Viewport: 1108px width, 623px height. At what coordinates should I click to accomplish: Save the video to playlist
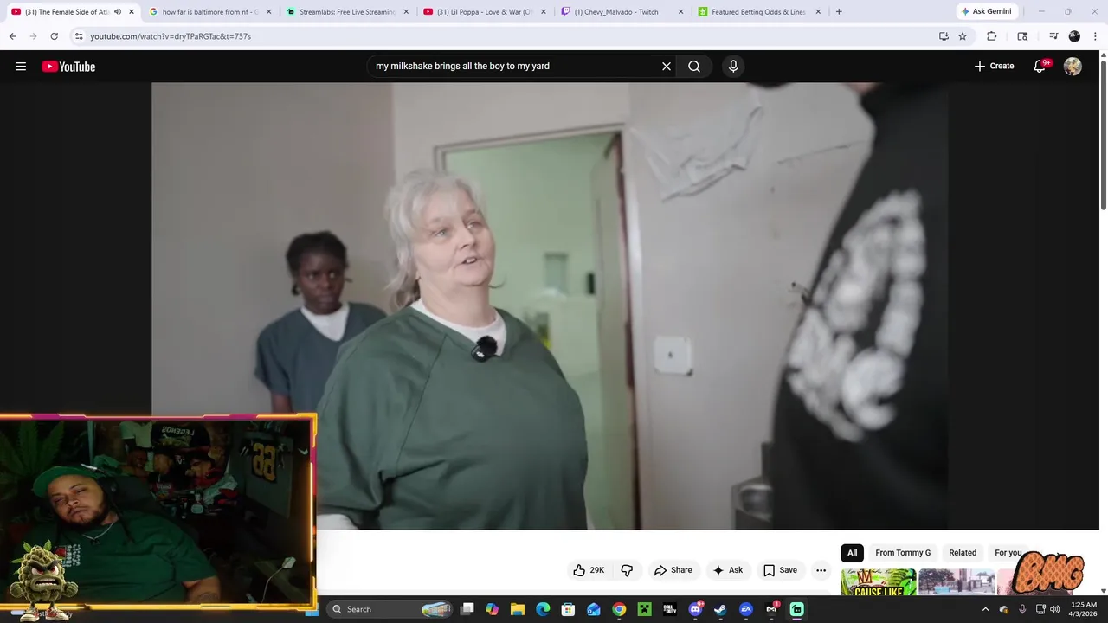(x=780, y=570)
